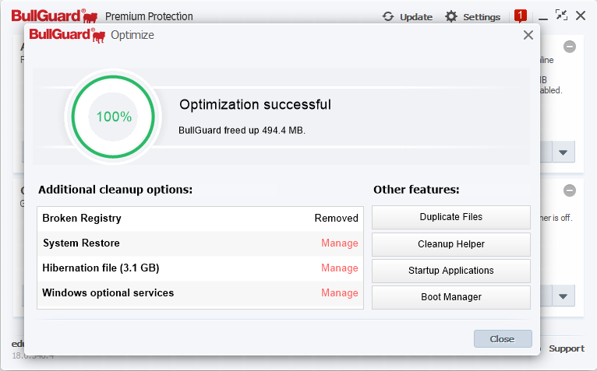597x371 pixels.
Task: Open Startup Applications
Action: click(x=450, y=271)
